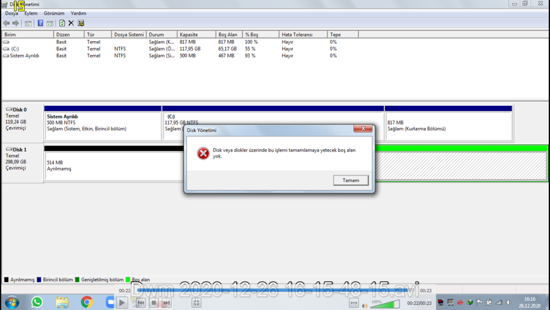Sort by the Boş Alan column header

[229, 34]
